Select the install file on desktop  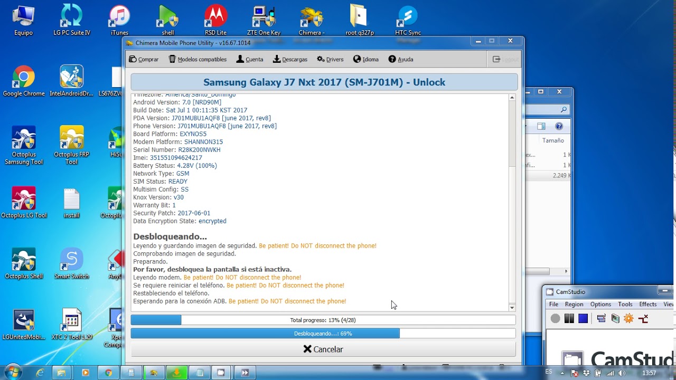[72, 202]
